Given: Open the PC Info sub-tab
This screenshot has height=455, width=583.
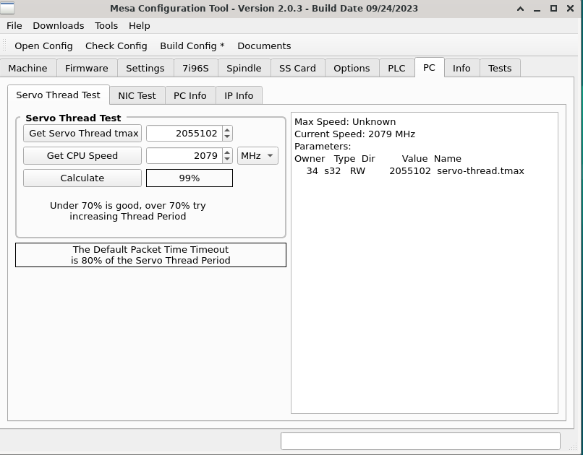Looking at the screenshot, I should pyautogui.click(x=190, y=96).
